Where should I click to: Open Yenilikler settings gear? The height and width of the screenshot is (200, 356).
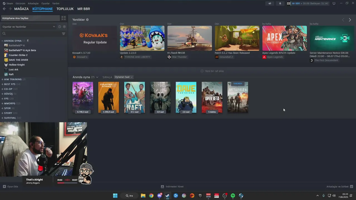click(x=87, y=20)
